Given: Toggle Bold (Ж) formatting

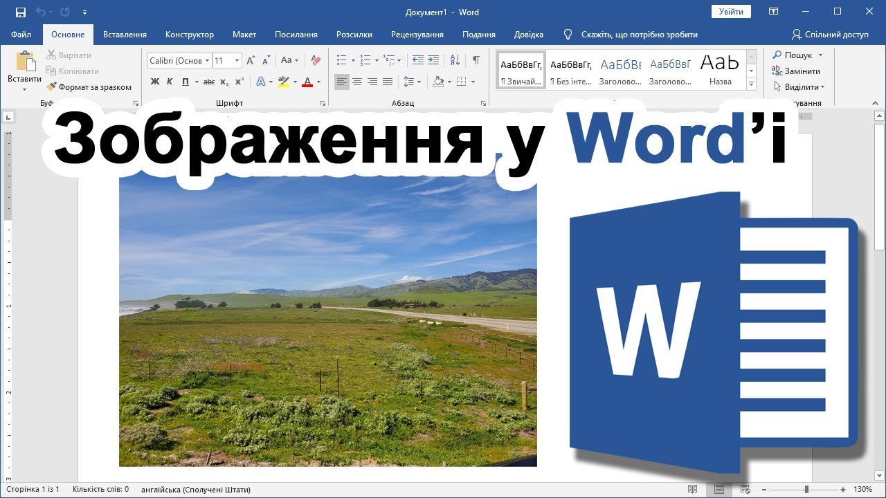Looking at the screenshot, I should pyautogui.click(x=155, y=82).
